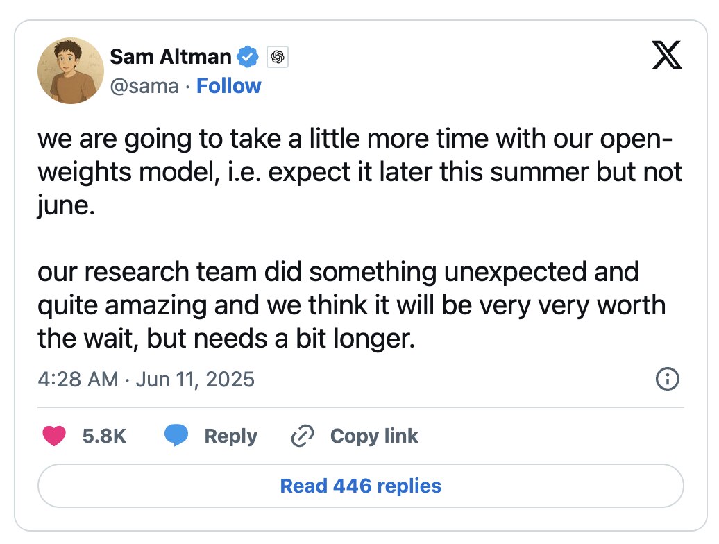Screen dimensions: 719x544
Task: Open the @sama handle link
Action: (144, 86)
